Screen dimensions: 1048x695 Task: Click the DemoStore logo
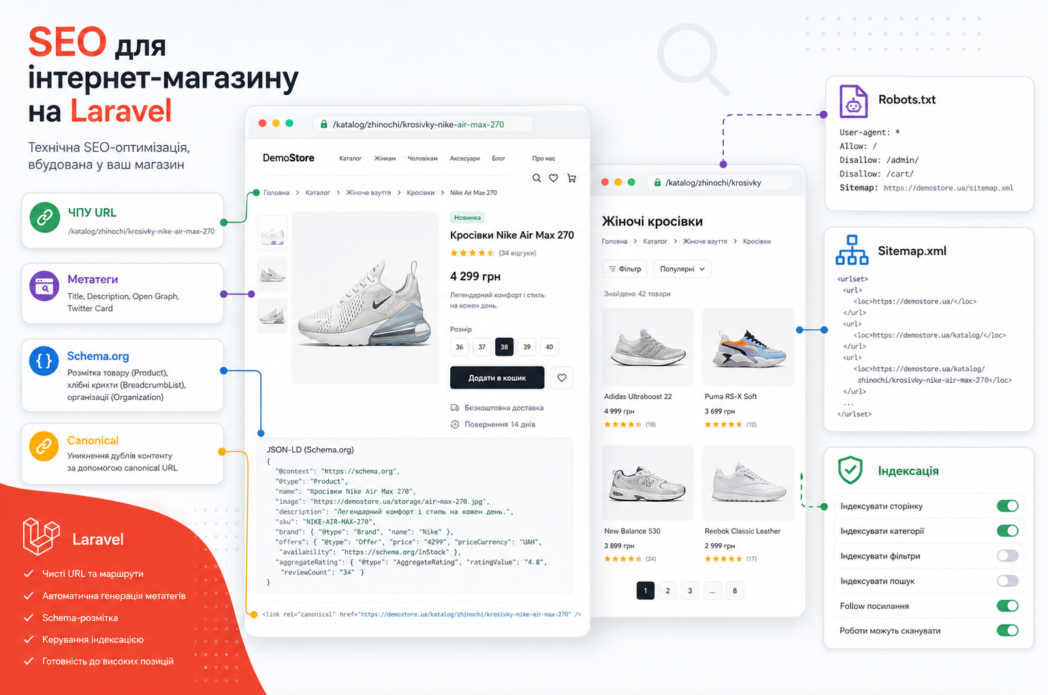coord(289,158)
